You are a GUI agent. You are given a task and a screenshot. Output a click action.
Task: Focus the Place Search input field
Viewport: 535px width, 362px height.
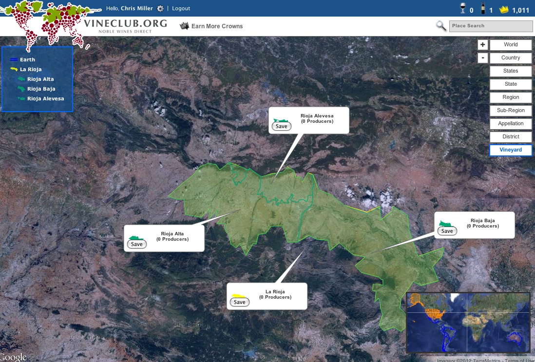pyautogui.click(x=491, y=26)
